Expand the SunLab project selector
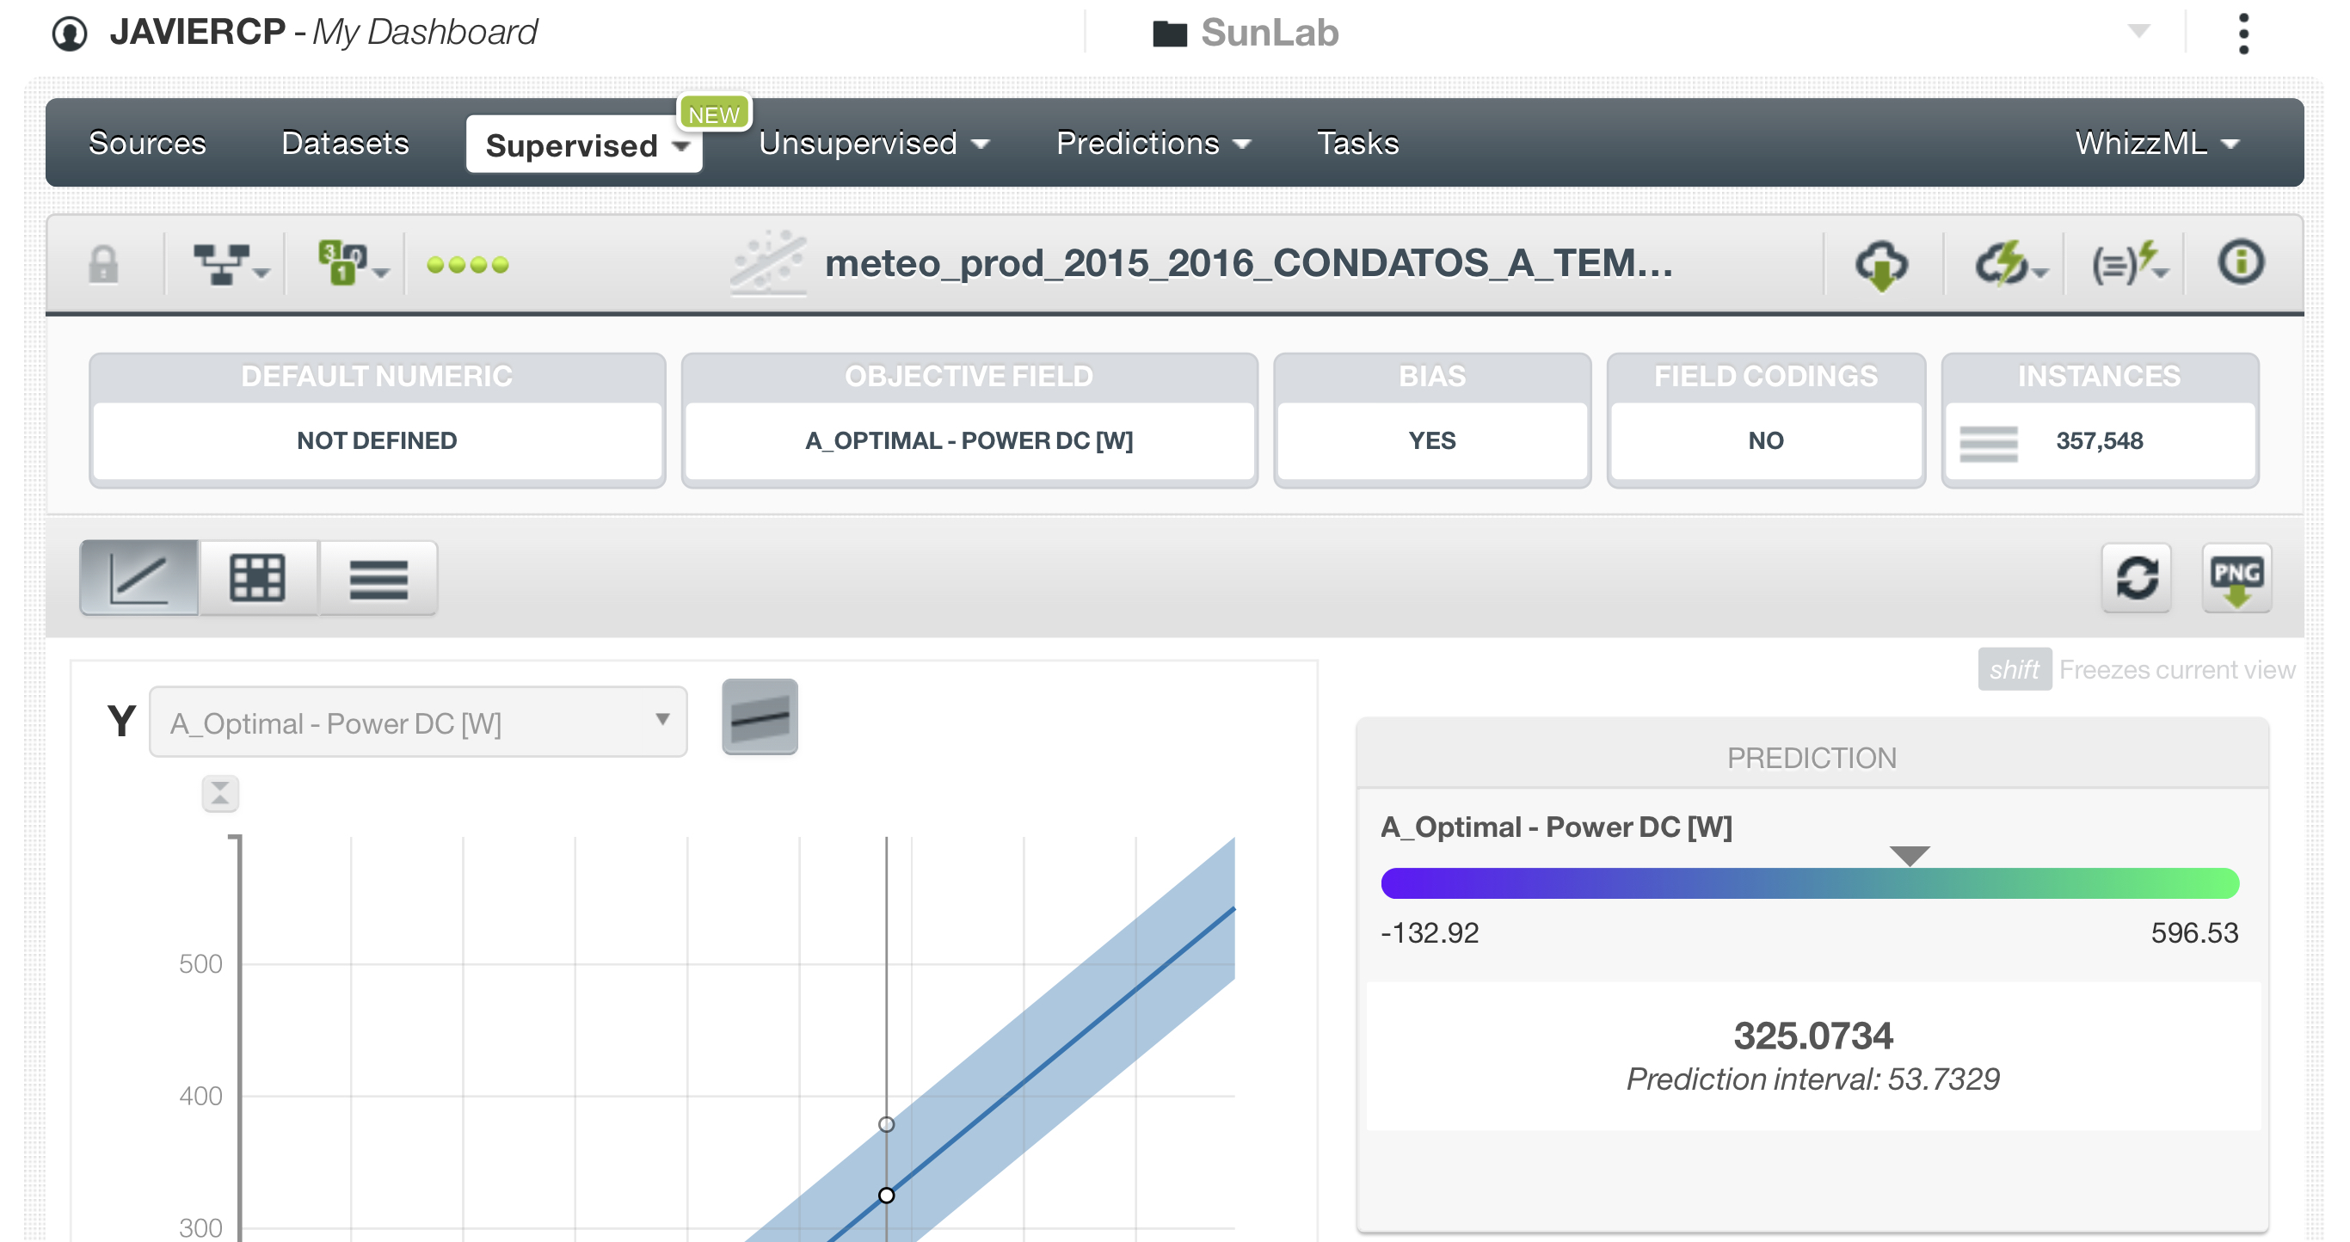 (2138, 32)
